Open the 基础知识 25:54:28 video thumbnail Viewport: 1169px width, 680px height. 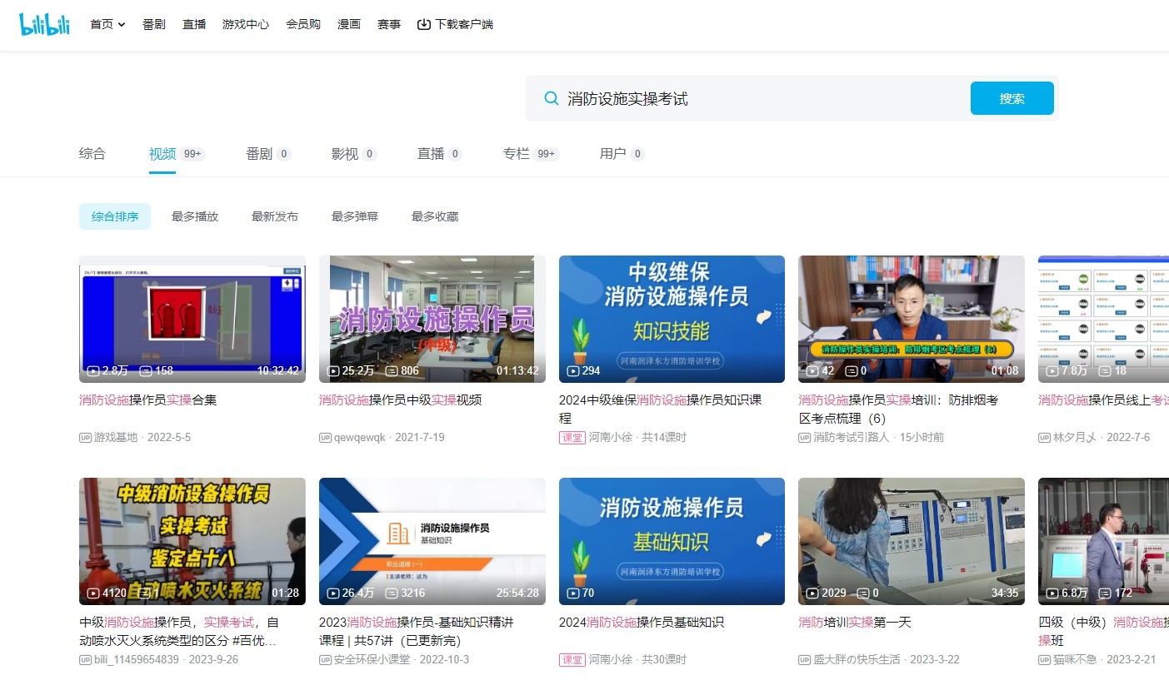(432, 541)
